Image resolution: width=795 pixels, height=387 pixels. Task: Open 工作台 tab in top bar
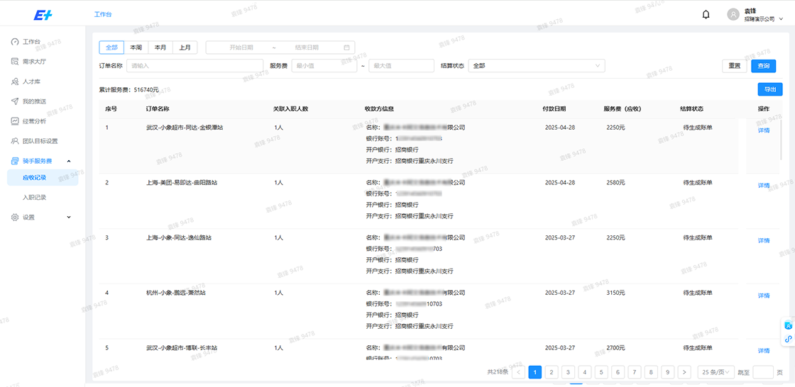coord(103,14)
